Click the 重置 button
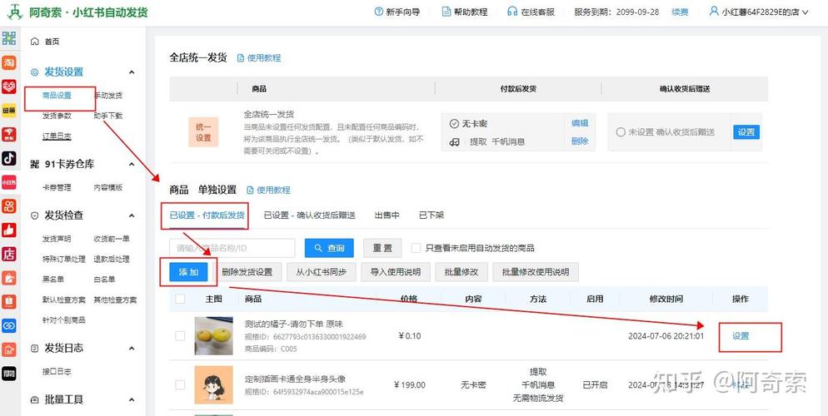This screenshot has width=828, height=416. (x=382, y=248)
